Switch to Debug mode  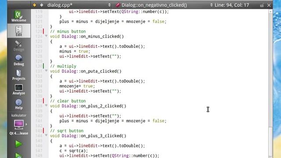[19, 61]
